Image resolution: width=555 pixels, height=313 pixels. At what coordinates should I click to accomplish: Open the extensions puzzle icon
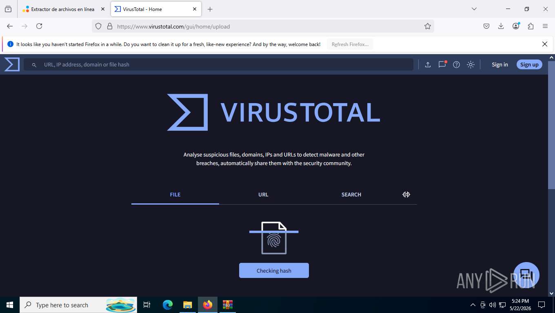click(531, 26)
